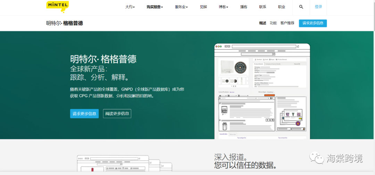Click the 深入报道。 heading text
Viewport: 375px width, 175px height.
pos(231,157)
